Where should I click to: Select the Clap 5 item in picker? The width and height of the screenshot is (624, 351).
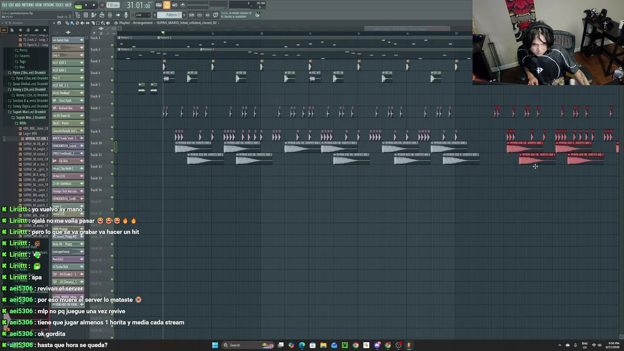pyautogui.click(x=68, y=48)
